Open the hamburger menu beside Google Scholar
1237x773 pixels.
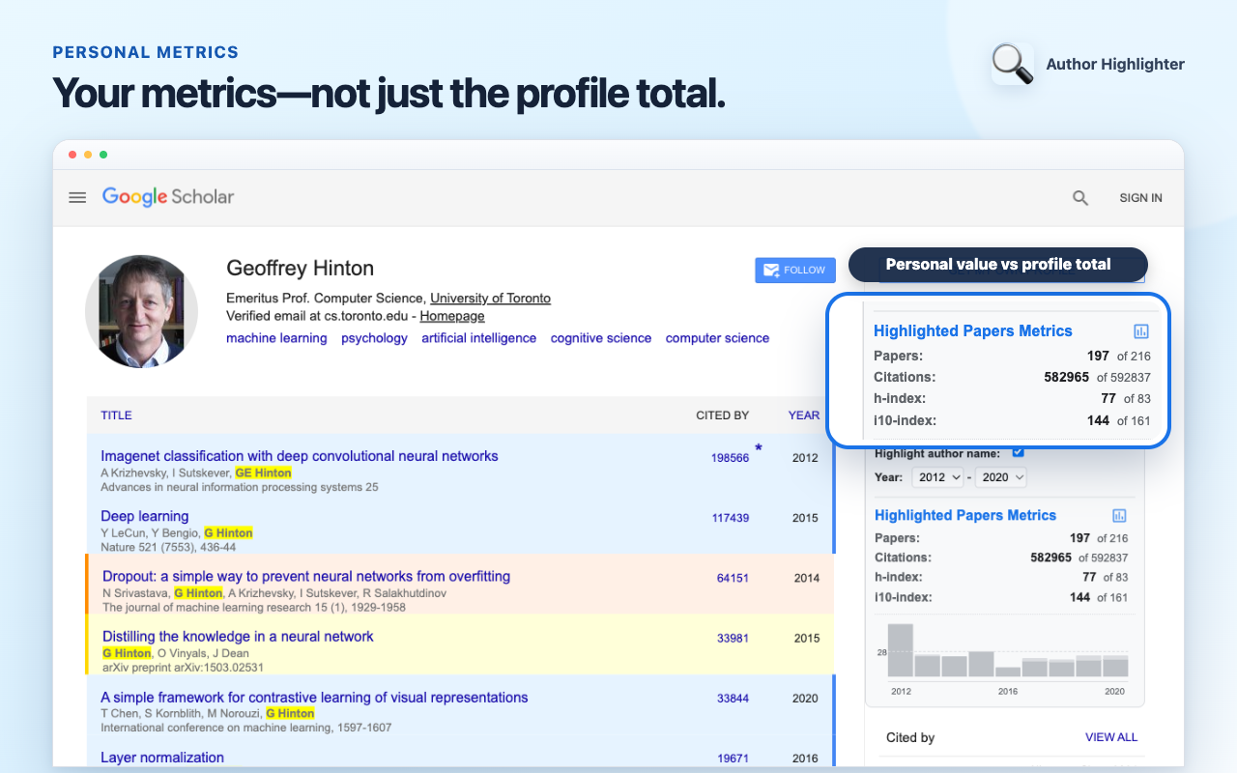pos(77,197)
